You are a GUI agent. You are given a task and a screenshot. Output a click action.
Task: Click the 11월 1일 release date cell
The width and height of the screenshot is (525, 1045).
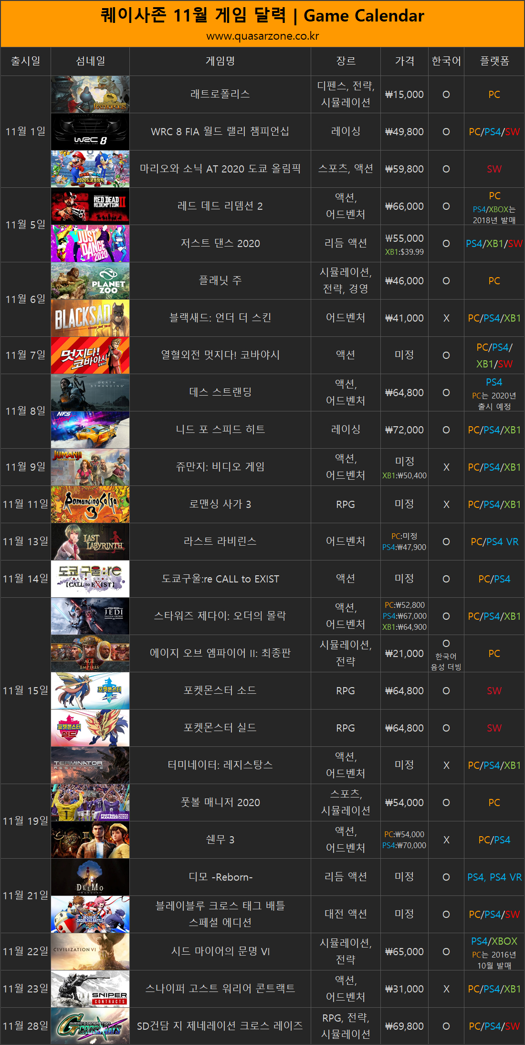tap(26, 131)
